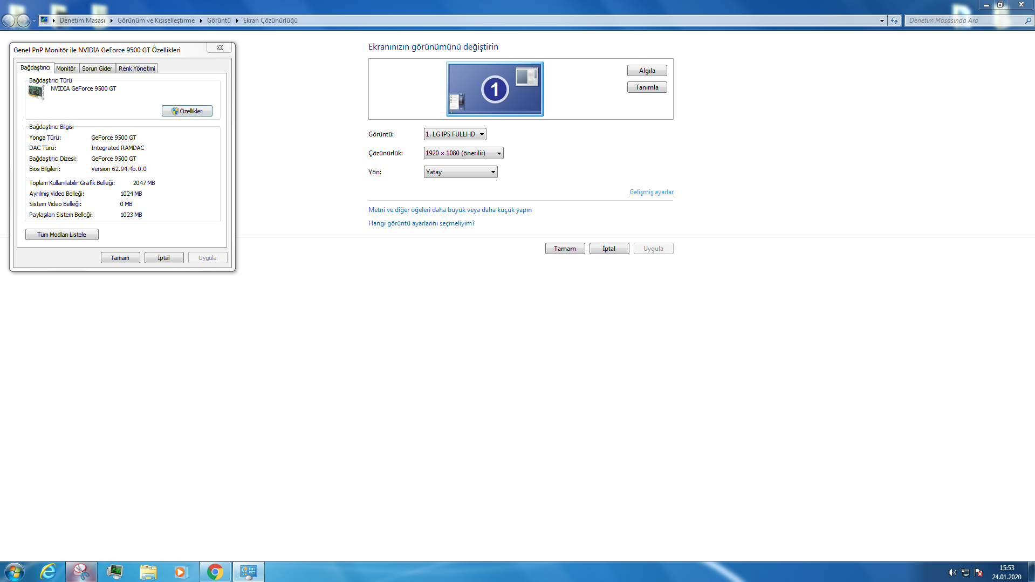Expand the address bar history dropdown

882,20
